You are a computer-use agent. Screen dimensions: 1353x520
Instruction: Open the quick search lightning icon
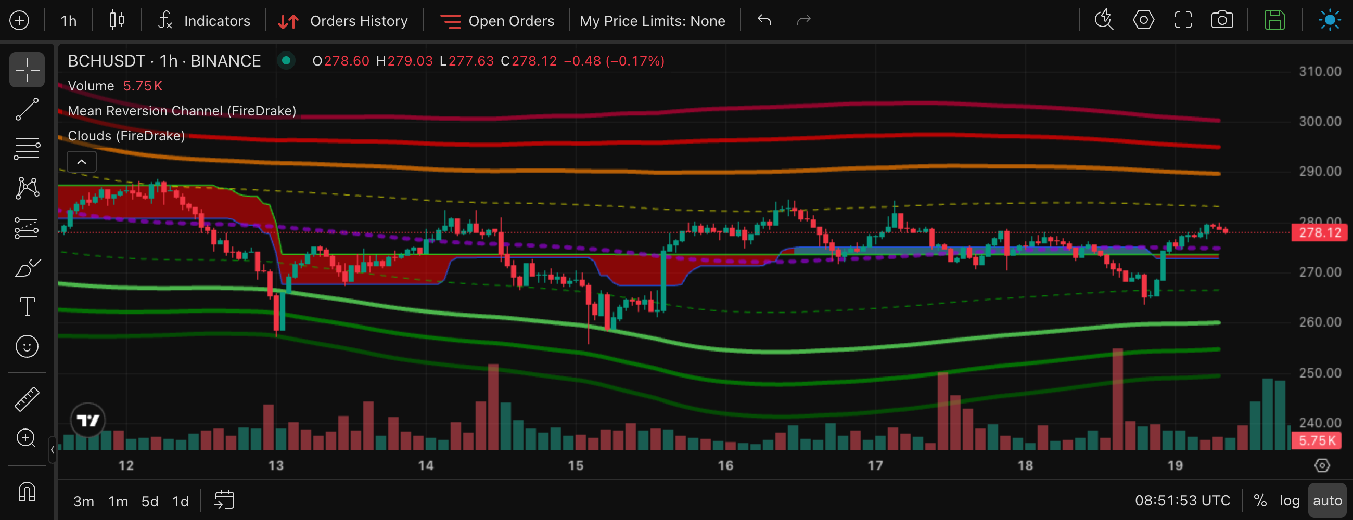point(1104,20)
